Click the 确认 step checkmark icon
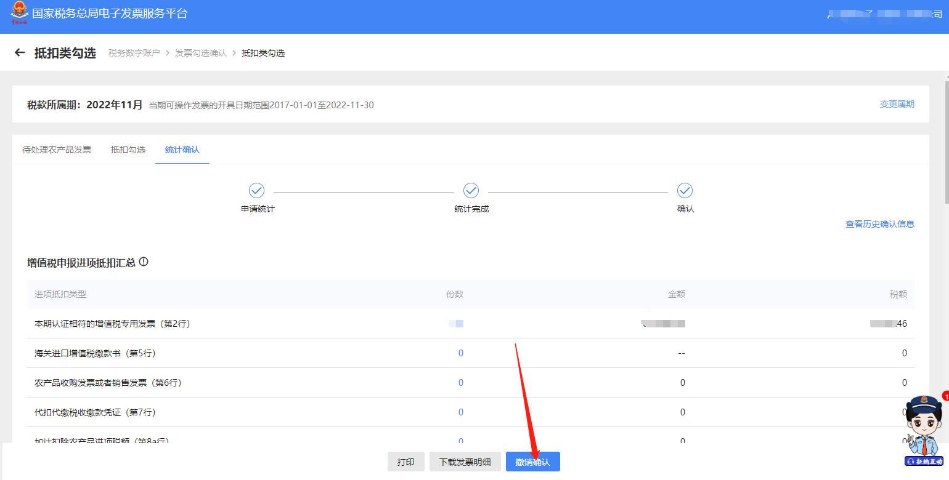This screenshot has width=949, height=480. 685,191
